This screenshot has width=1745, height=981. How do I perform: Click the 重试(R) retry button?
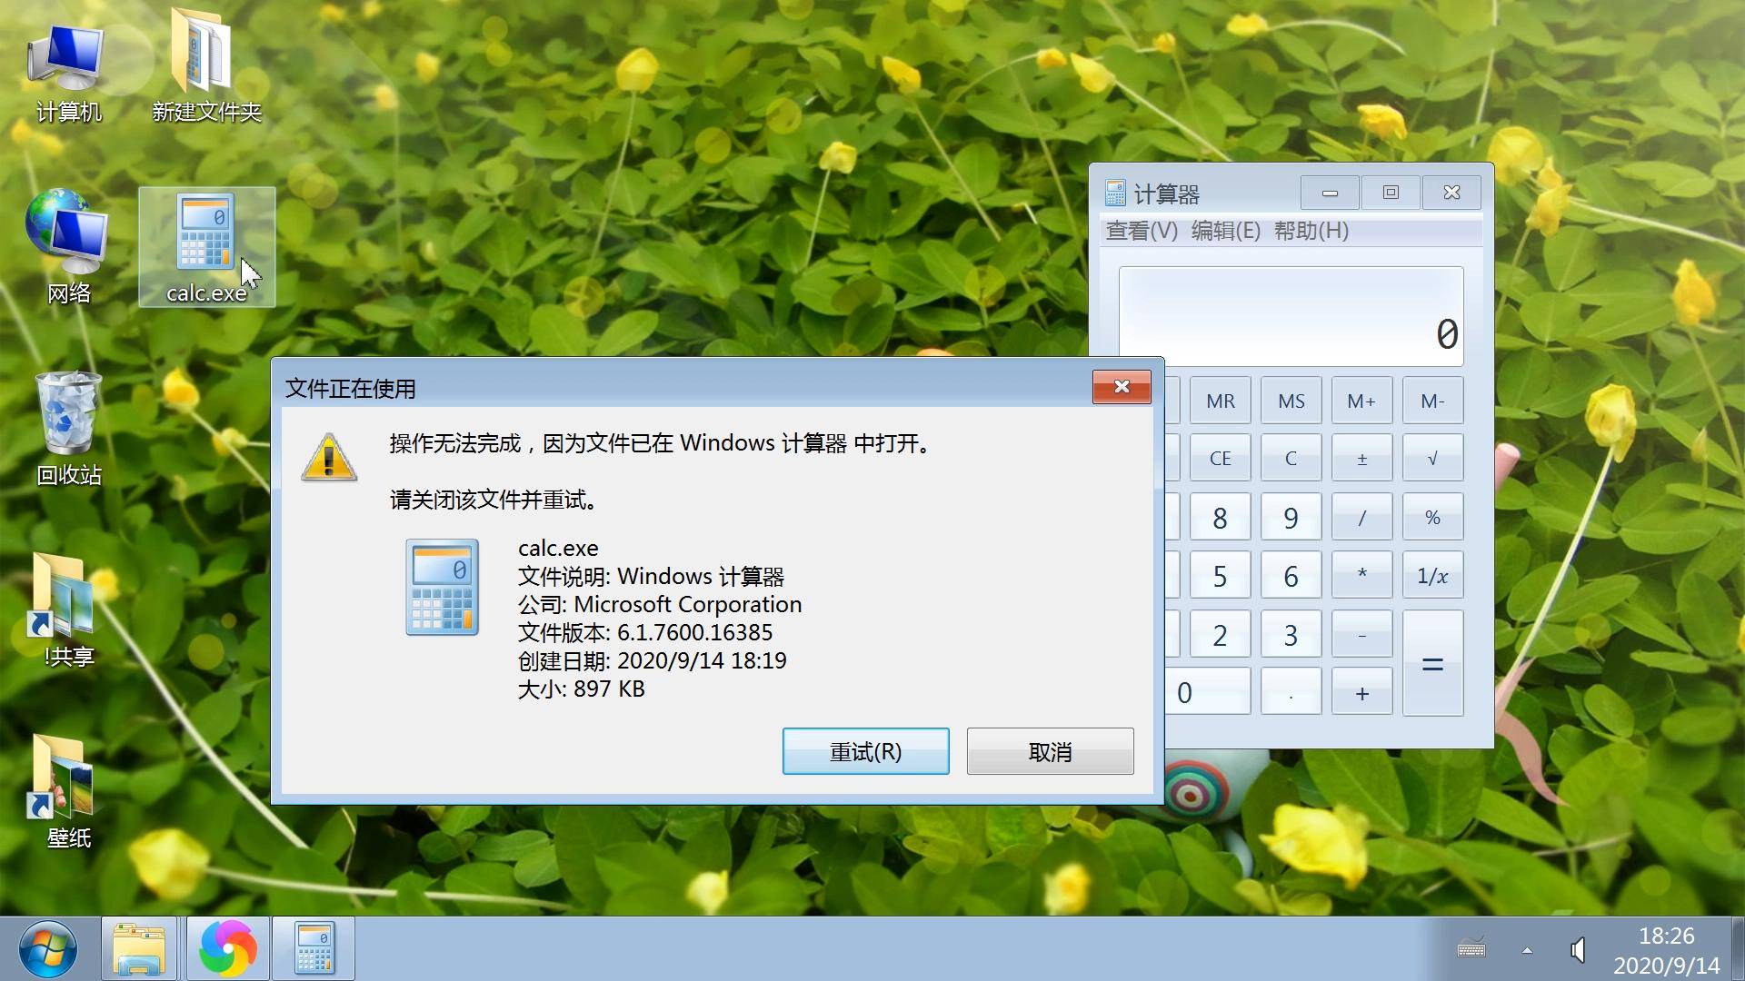pyautogui.click(x=865, y=751)
